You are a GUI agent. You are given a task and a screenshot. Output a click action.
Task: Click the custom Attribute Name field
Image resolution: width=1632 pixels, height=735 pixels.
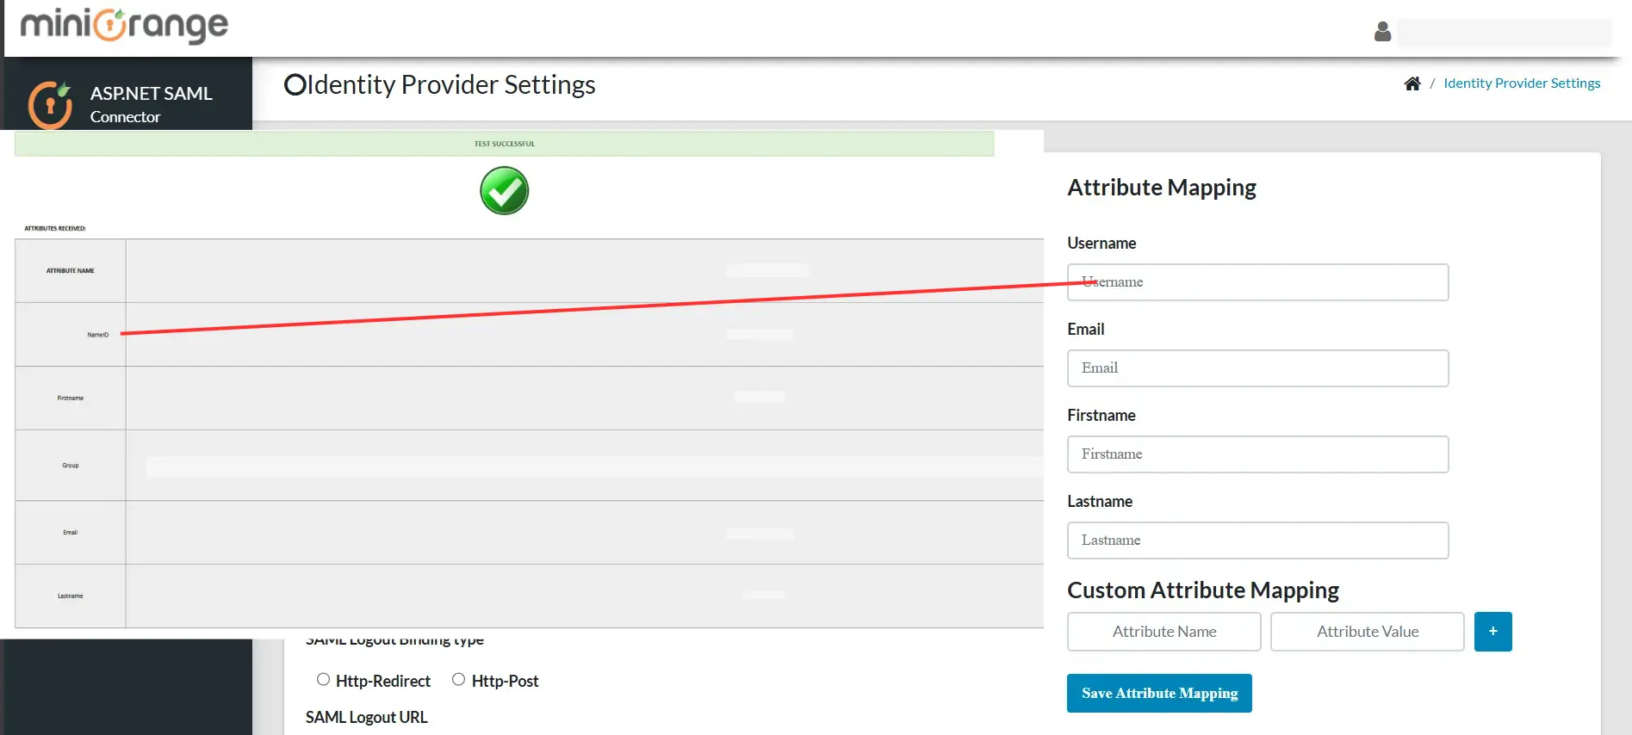click(1163, 632)
